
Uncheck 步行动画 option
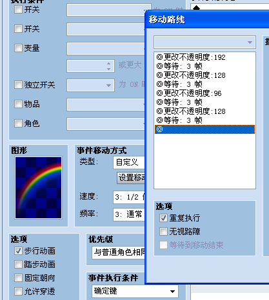coord(18,251)
